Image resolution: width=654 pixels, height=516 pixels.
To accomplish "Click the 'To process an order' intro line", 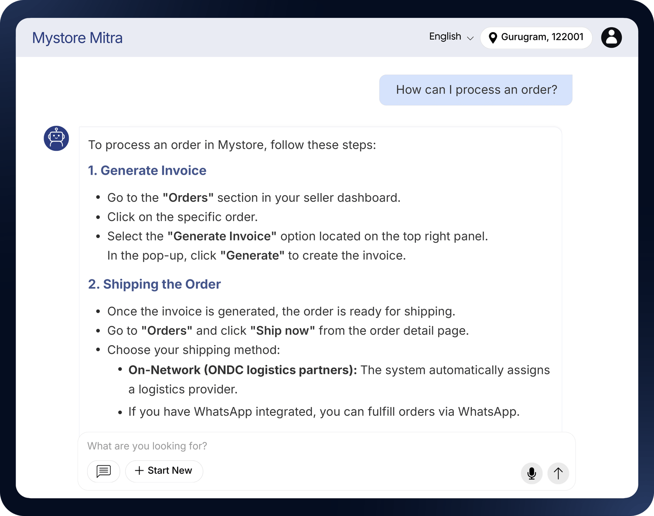I will 232,145.
